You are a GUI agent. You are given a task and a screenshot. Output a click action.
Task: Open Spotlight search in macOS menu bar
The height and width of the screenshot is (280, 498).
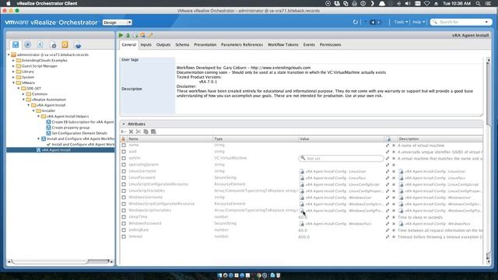point(478,3)
